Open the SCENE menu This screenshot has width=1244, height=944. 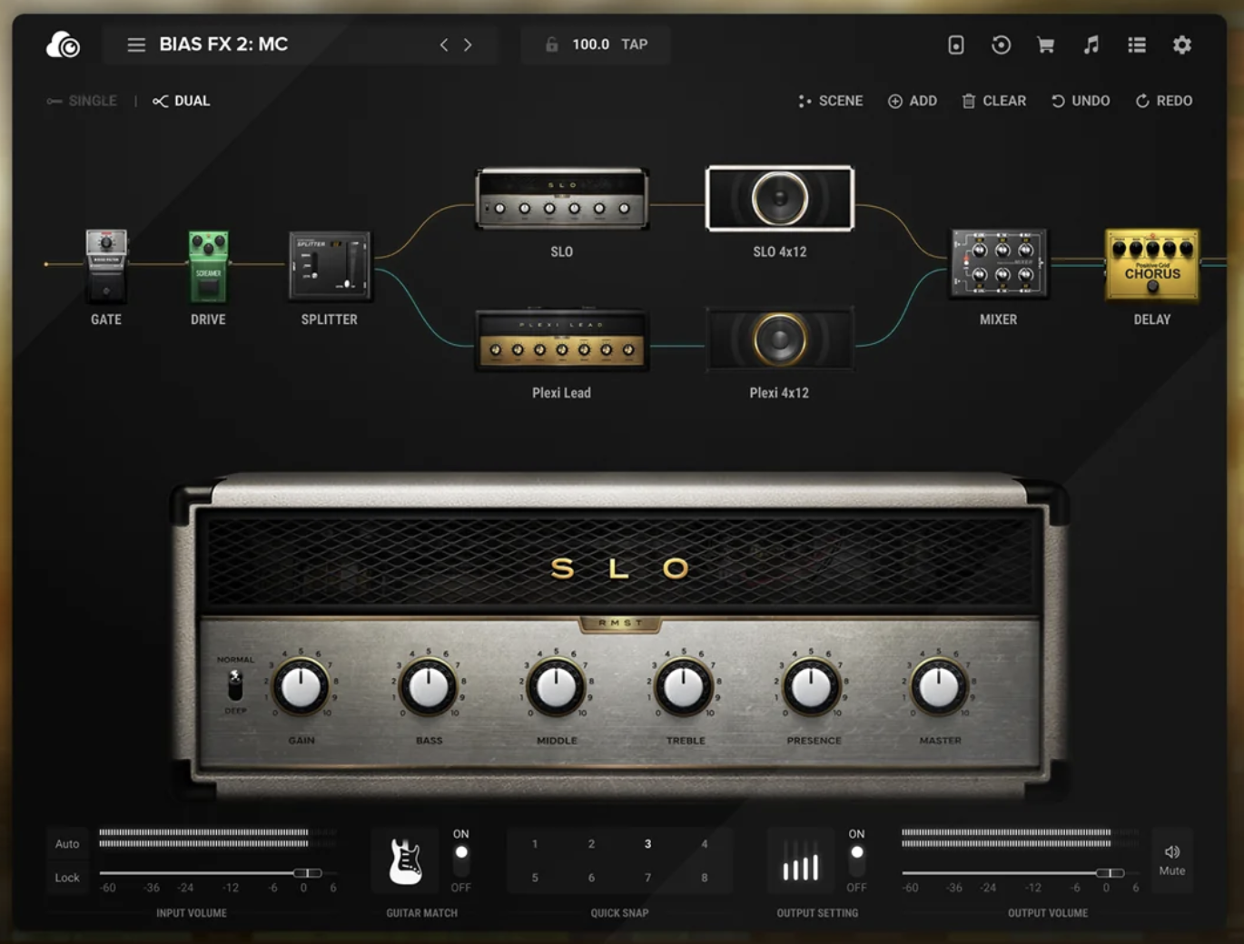[x=830, y=101]
